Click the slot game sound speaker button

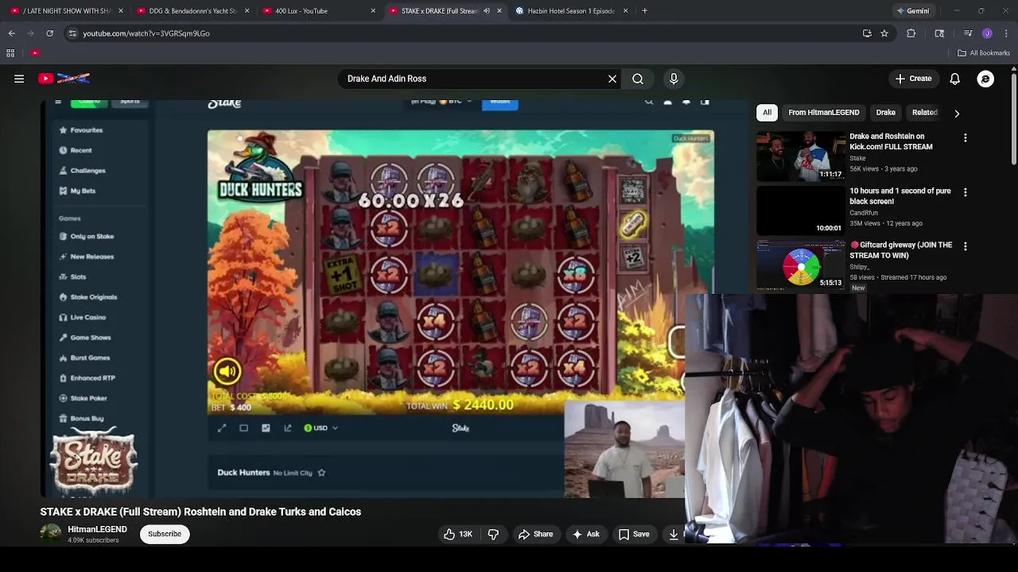pyautogui.click(x=227, y=371)
